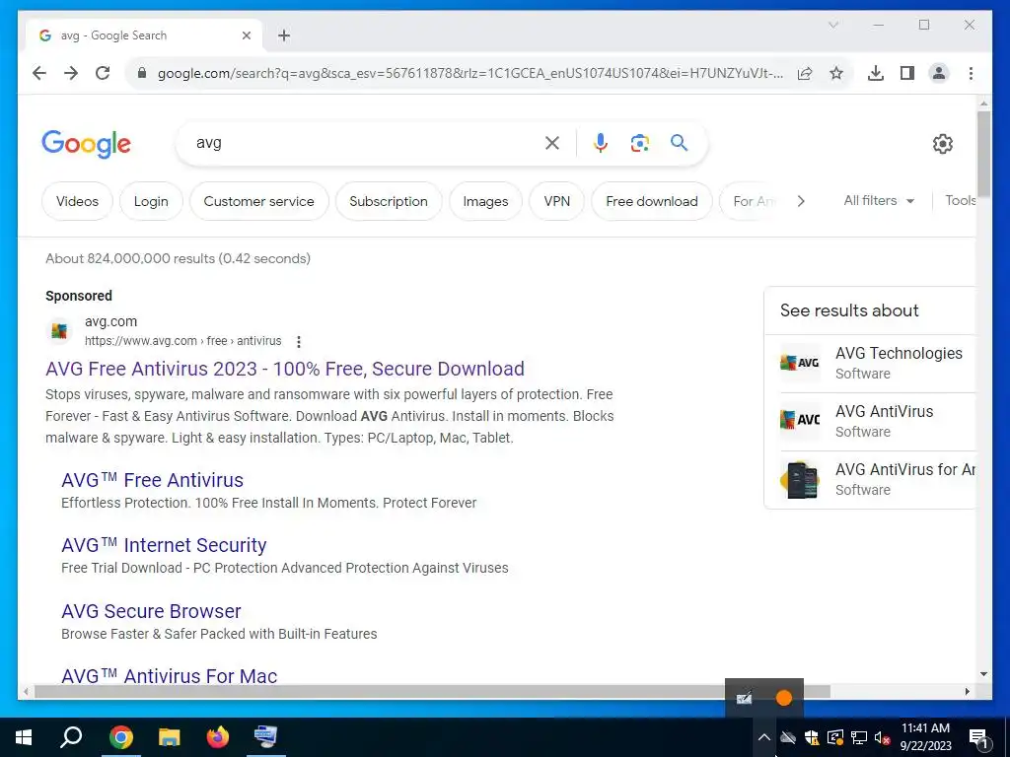The image size is (1010, 757).
Task: Go back with the browser back arrow
Action: tap(39, 73)
